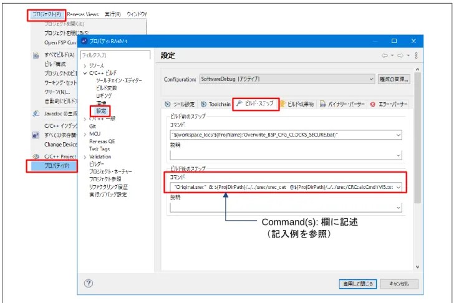Click the pre-build step command field
The image size is (454, 303).
pyautogui.click(x=286, y=135)
